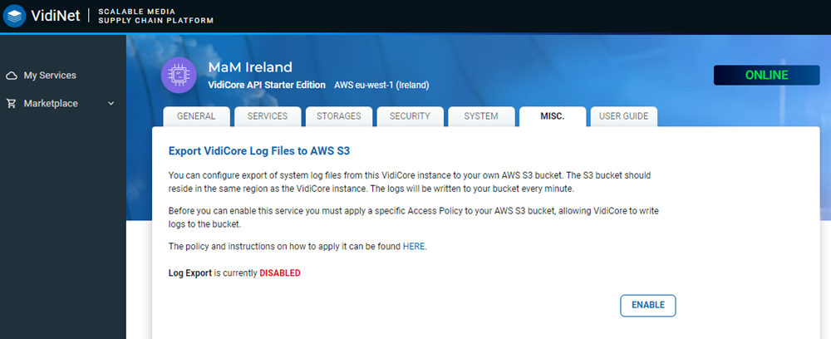Click the AWS eu-west-1 (Ireland) region label

click(x=381, y=85)
